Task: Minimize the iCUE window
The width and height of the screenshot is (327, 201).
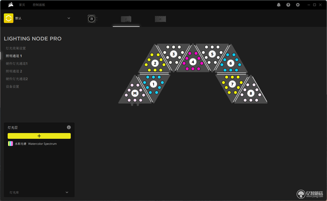Action: pos(309,5)
